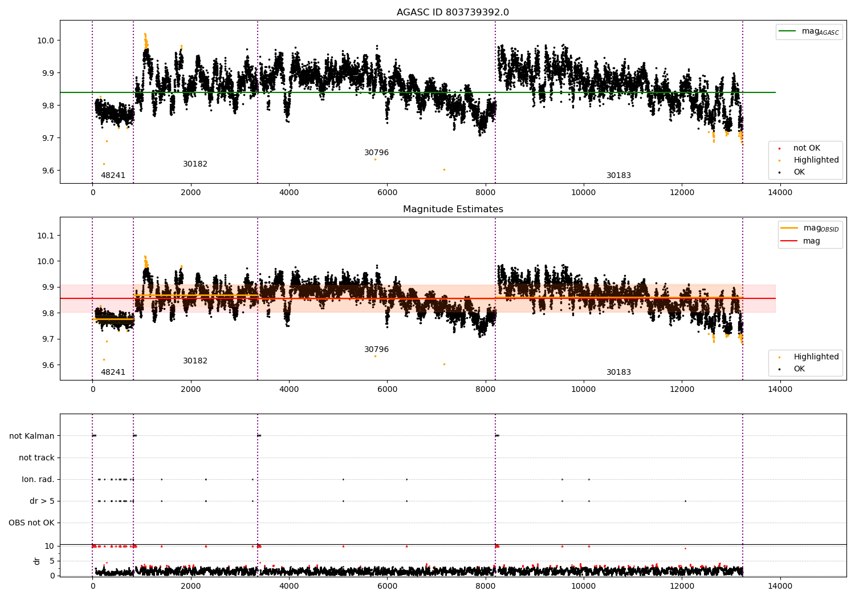Click the 'Magnitude Estimates' title
855x599 pixels.
pos(453,209)
